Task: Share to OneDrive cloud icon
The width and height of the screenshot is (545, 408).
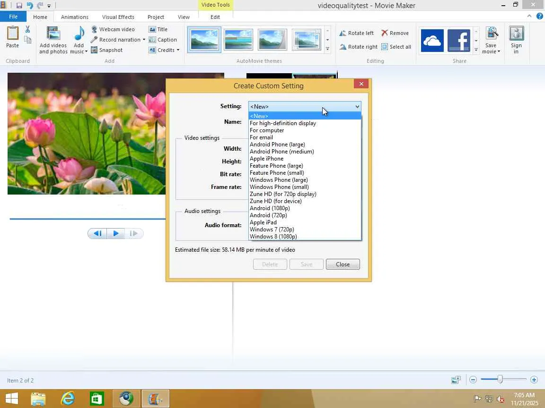Action: [x=432, y=41]
